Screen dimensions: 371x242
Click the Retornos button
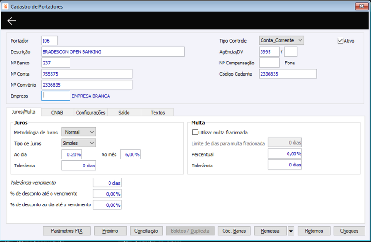point(314,231)
